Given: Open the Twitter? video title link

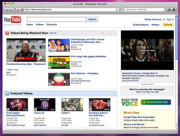Looking at the screenshot, I should tap(65, 113).
